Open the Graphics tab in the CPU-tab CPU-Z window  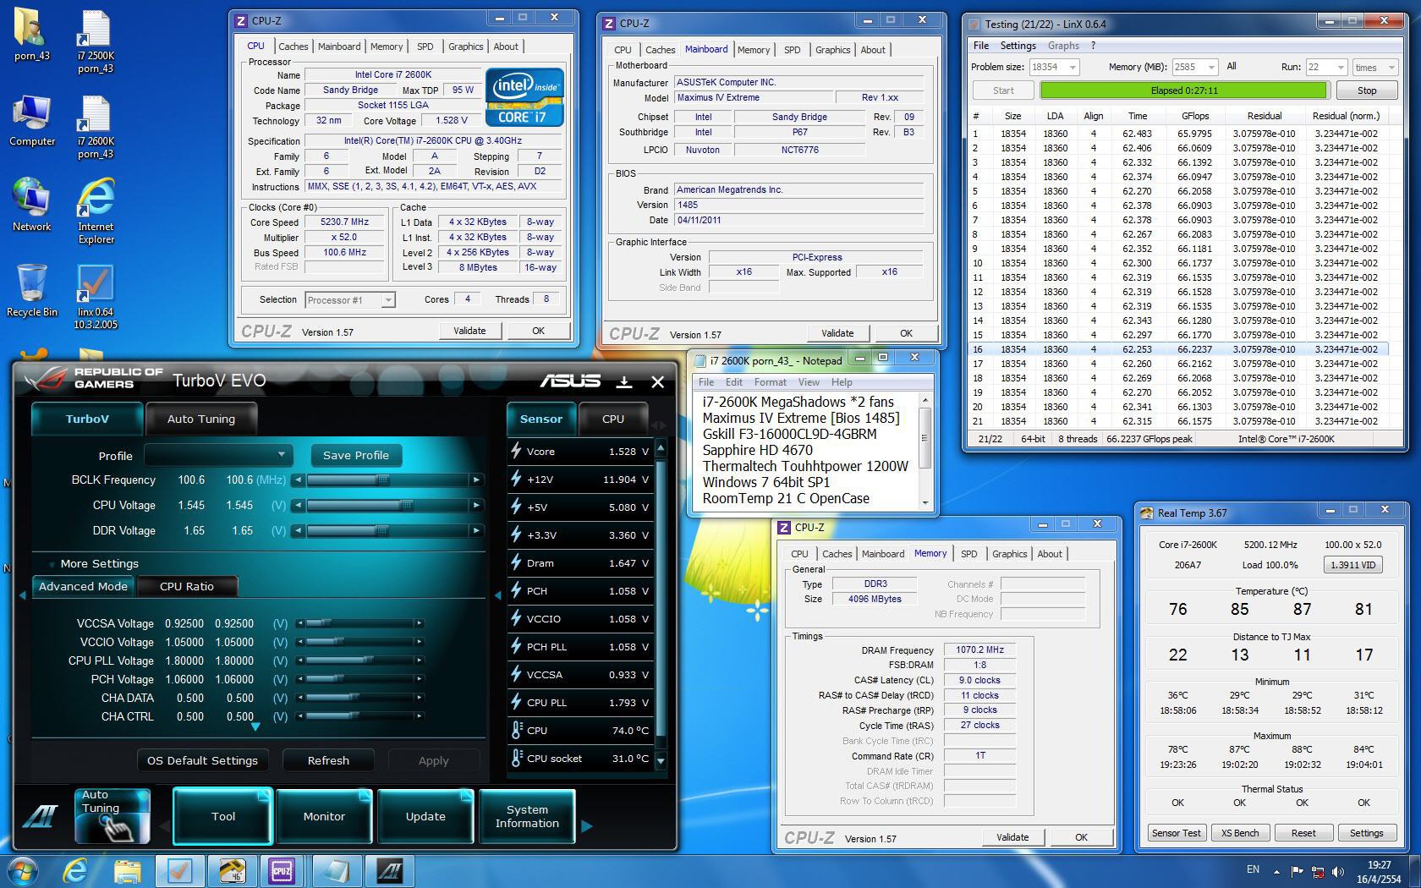pyautogui.click(x=465, y=47)
